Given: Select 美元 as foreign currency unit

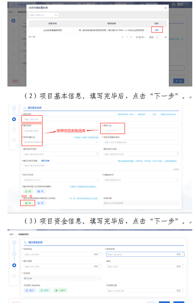Looking at the screenshot, I should pos(30,290).
